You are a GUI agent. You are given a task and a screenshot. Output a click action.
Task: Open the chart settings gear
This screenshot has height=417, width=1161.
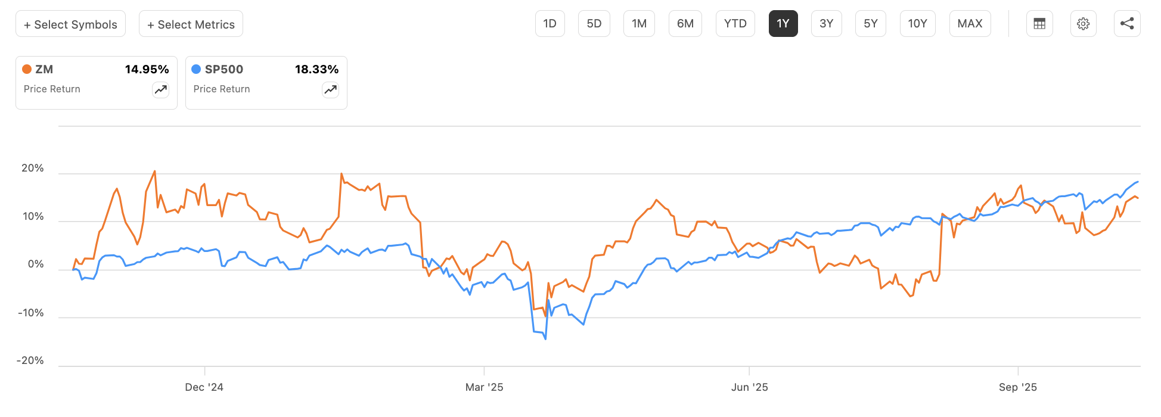click(x=1083, y=23)
